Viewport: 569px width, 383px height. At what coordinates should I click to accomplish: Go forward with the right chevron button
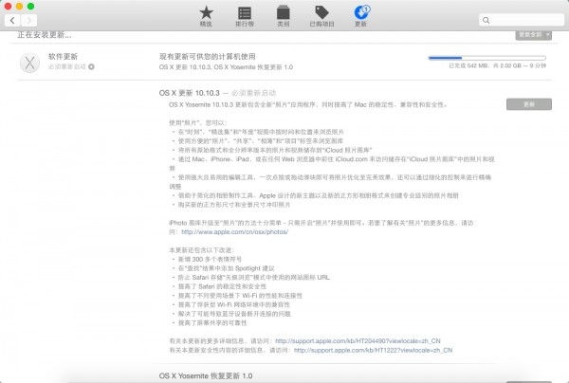(x=29, y=20)
